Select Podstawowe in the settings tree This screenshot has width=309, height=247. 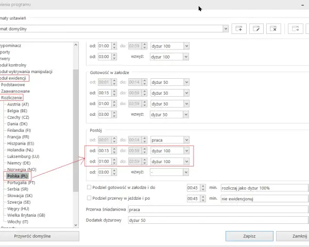[x=13, y=85]
